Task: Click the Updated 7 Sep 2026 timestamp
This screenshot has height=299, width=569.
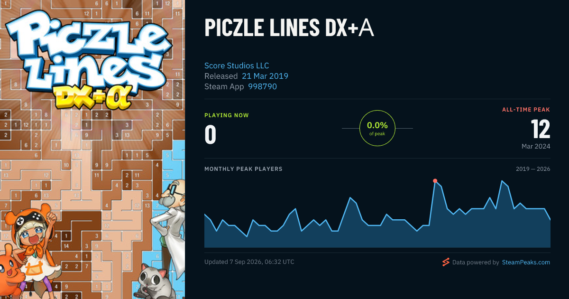Action: click(249, 262)
